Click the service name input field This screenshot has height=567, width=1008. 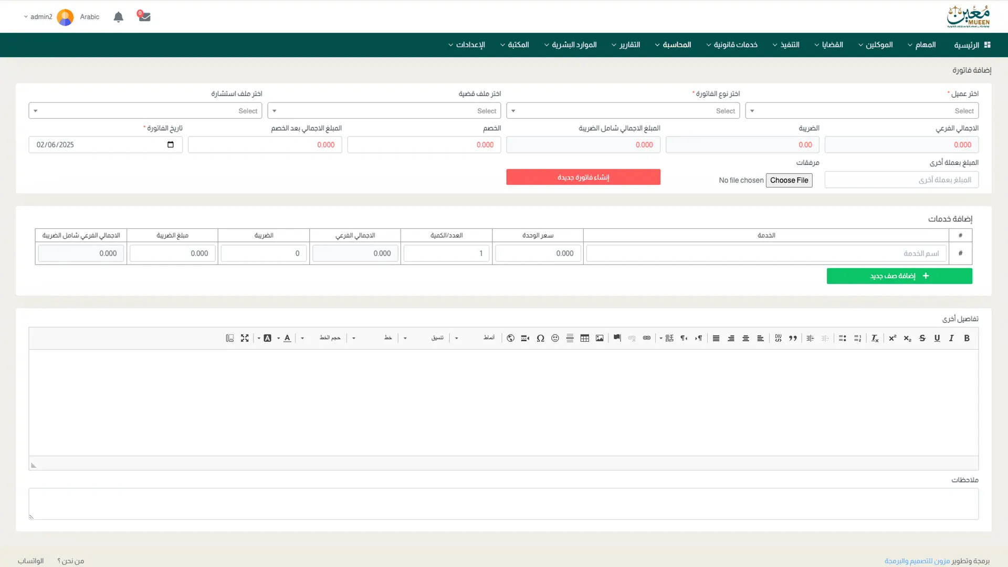[766, 254]
